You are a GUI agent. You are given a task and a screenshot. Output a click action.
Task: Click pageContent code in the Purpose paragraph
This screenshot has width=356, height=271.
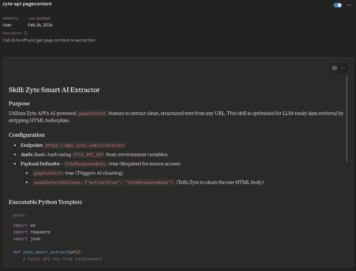[x=92, y=113]
